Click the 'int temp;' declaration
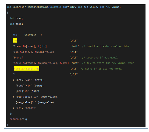 click(x=16, y=24)
